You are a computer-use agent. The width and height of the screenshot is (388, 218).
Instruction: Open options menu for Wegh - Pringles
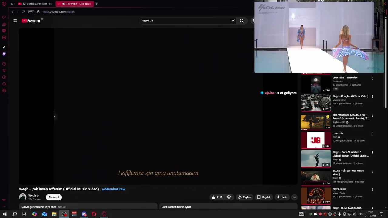click(372, 97)
